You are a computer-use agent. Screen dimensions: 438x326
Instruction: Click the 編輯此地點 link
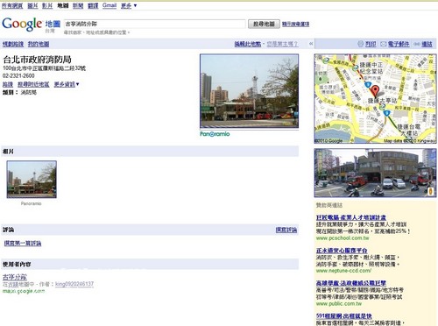click(248, 44)
